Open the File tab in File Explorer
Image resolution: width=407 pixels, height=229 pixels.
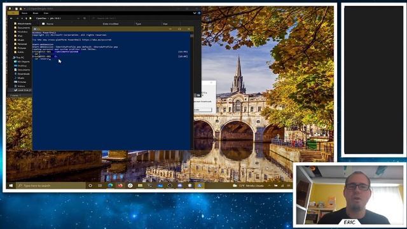(x=13, y=13)
